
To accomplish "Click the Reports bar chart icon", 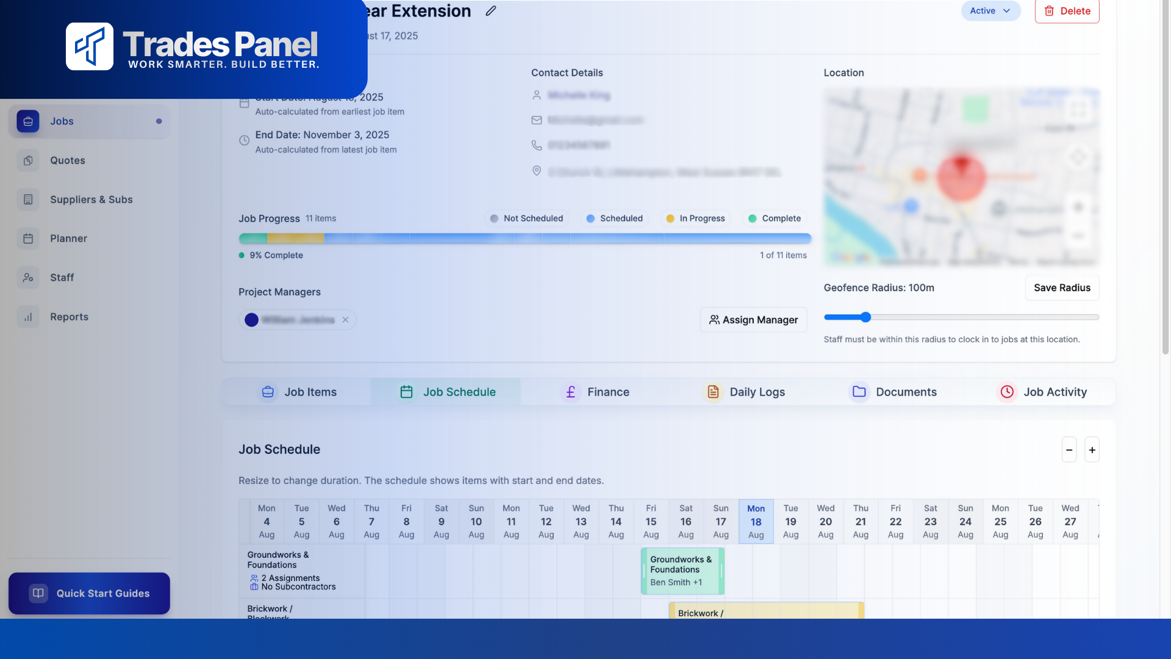I will pos(28,317).
